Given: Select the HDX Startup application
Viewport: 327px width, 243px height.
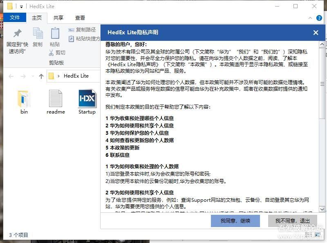Looking at the screenshot, I should [x=87, y=102].
